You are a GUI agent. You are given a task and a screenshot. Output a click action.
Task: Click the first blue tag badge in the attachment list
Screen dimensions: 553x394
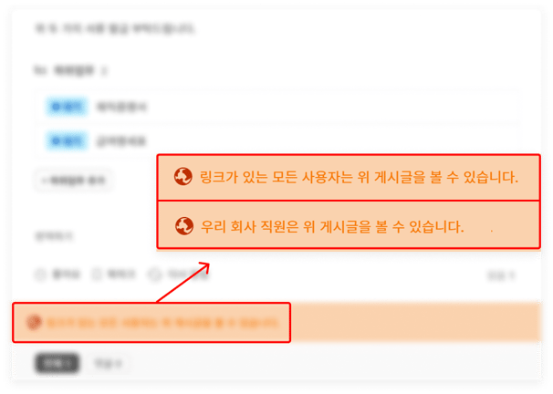point(67,107)
